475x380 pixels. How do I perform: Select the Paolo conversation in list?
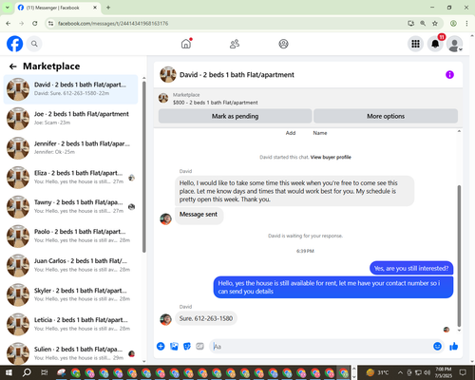click(70, 237)
